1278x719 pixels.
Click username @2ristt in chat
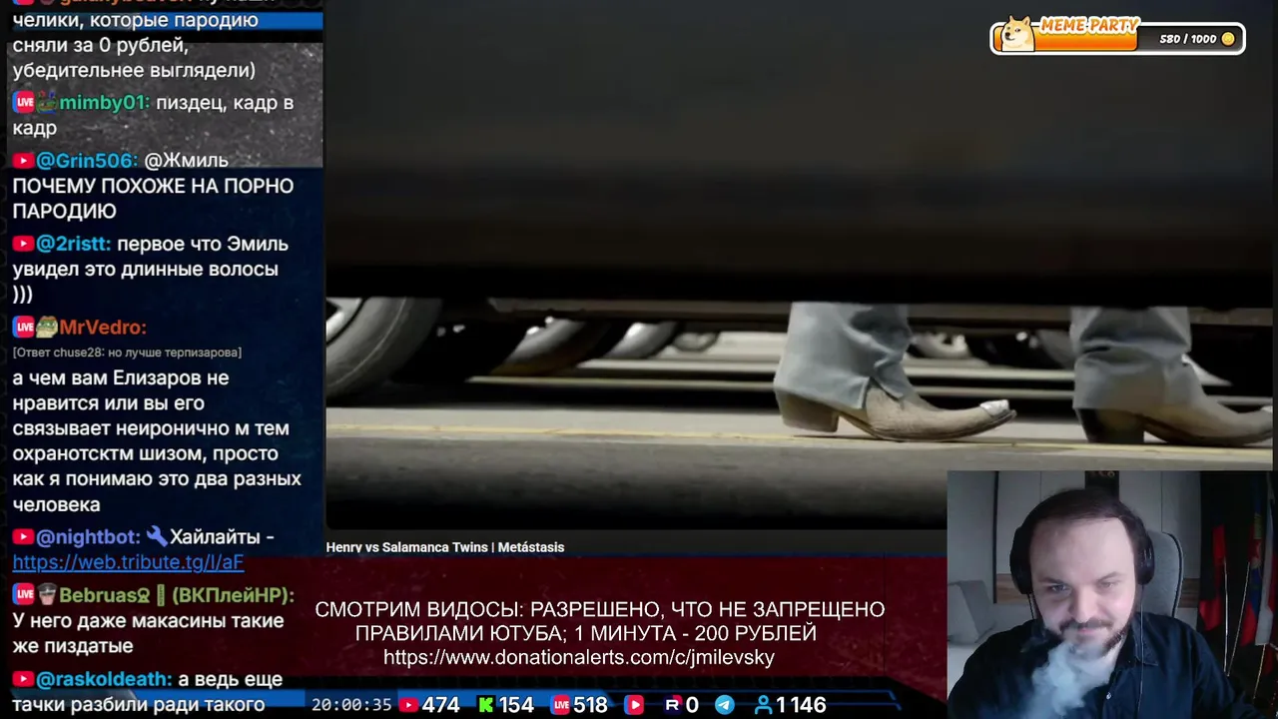click(74, 244)
